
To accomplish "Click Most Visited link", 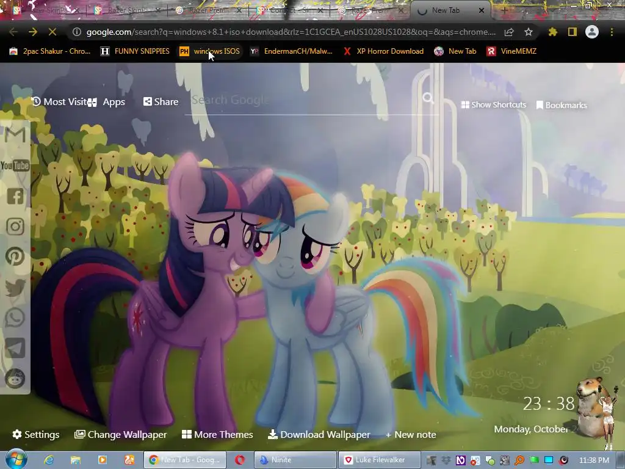I will 59,102.
